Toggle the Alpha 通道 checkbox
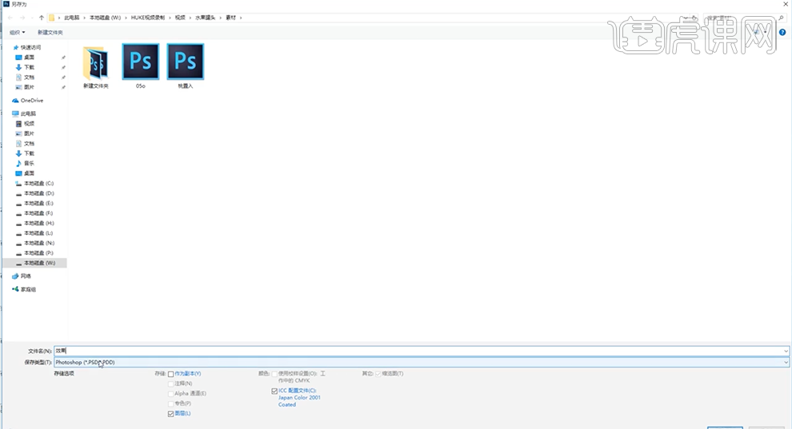 point(170,394)
